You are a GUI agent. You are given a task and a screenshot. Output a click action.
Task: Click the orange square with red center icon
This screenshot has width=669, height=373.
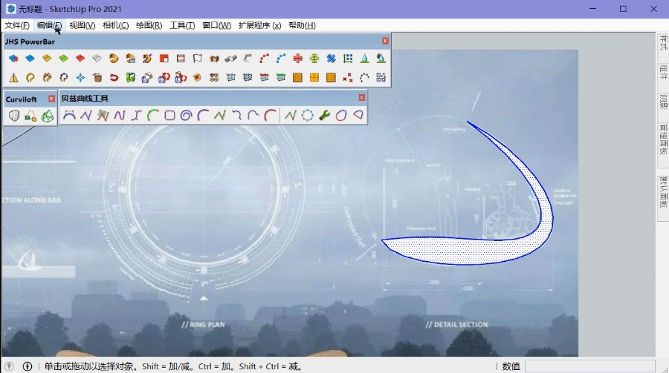[x=197, y=78]
